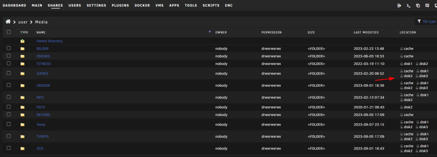
Task: Click the date 2020-01-21 06:45
Action: pyautogui.click(x=369, y=107)
